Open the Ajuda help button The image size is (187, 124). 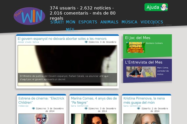coord(156,7)
